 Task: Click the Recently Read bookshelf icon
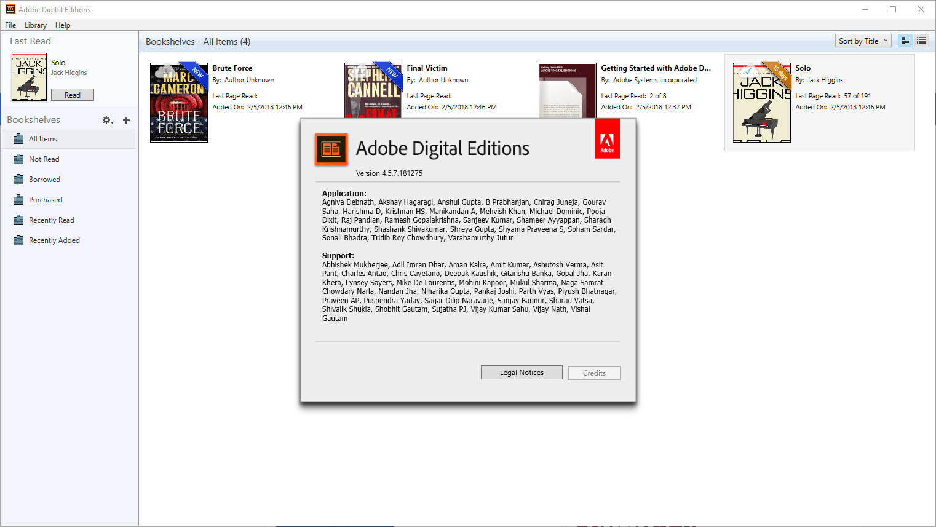[18, 220]
